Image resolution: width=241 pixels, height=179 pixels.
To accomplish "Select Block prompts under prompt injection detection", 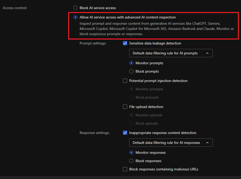I will (131, 97).
